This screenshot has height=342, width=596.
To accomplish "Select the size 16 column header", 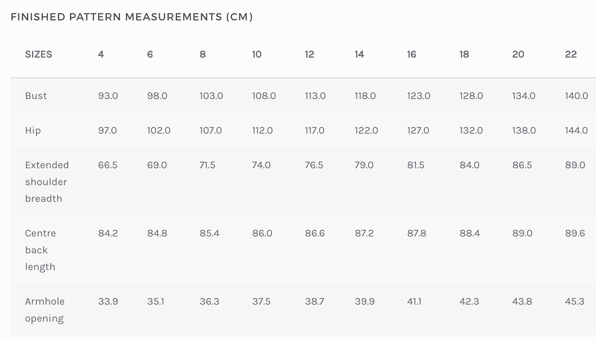I will 412,54.
